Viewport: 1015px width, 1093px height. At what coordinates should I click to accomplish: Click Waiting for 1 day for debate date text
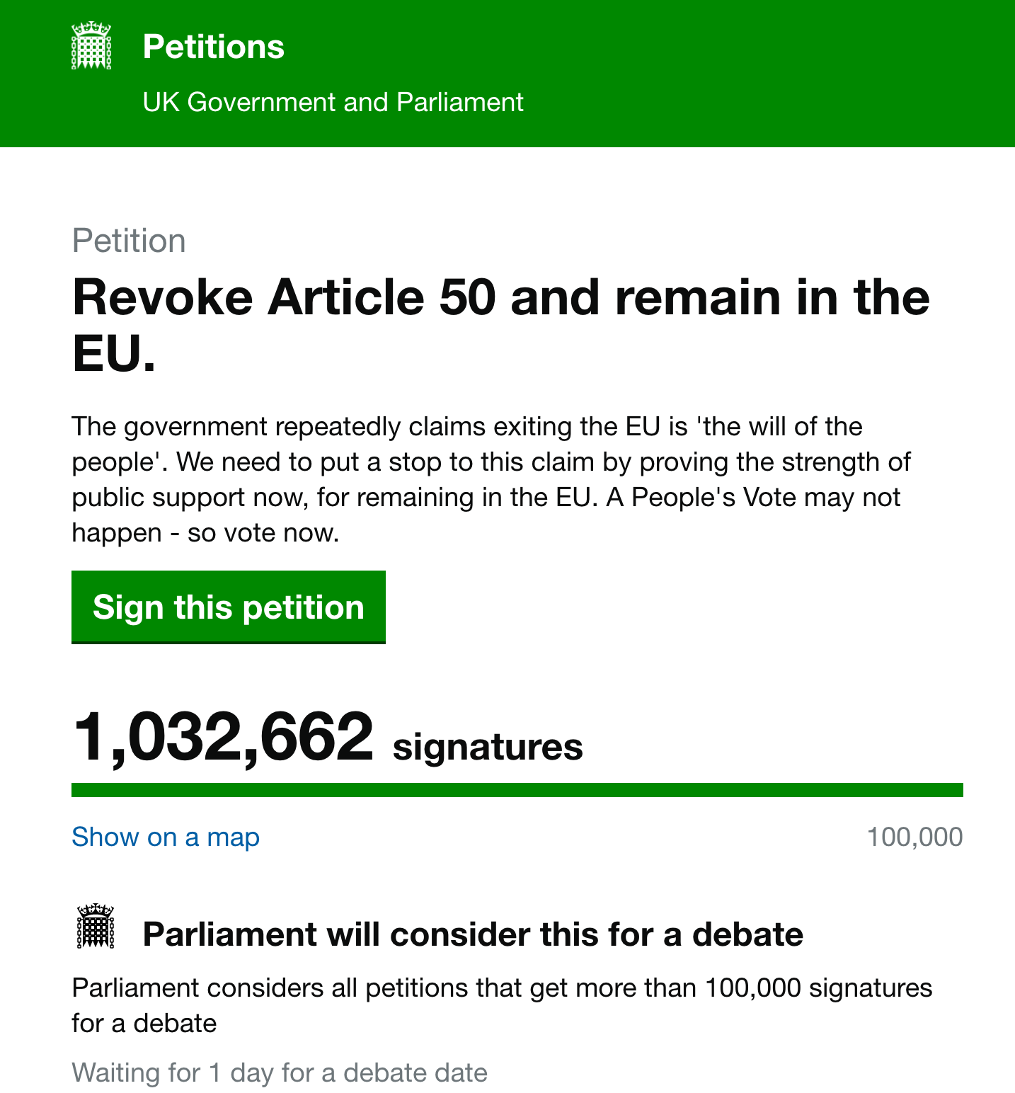[280, 1072]
